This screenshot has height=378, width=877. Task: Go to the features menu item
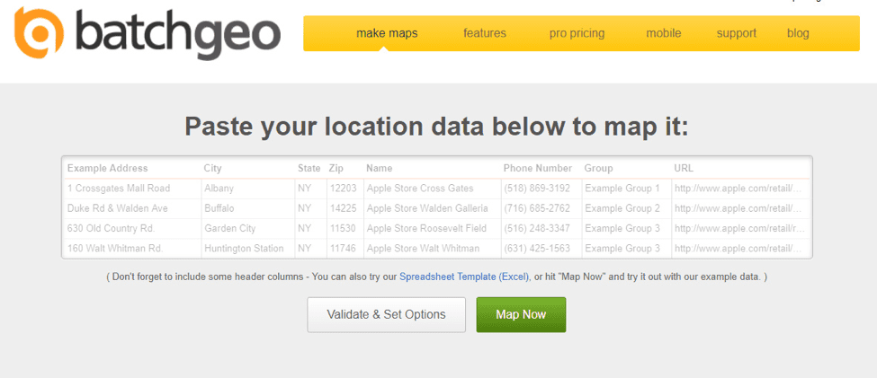485,33
